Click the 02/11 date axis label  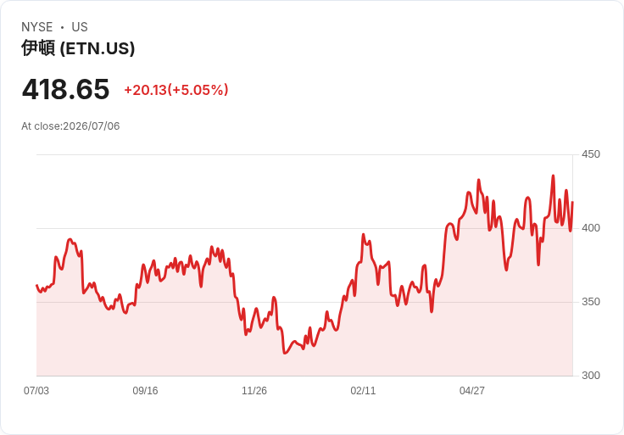click(363, 391)
